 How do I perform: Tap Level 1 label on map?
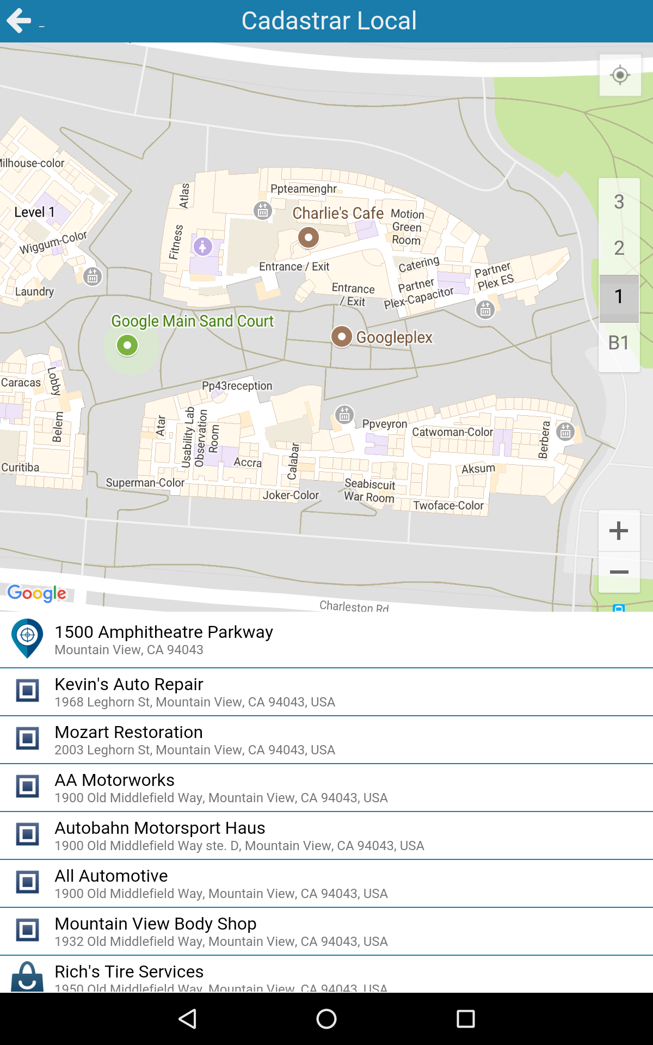coord(34,212)
